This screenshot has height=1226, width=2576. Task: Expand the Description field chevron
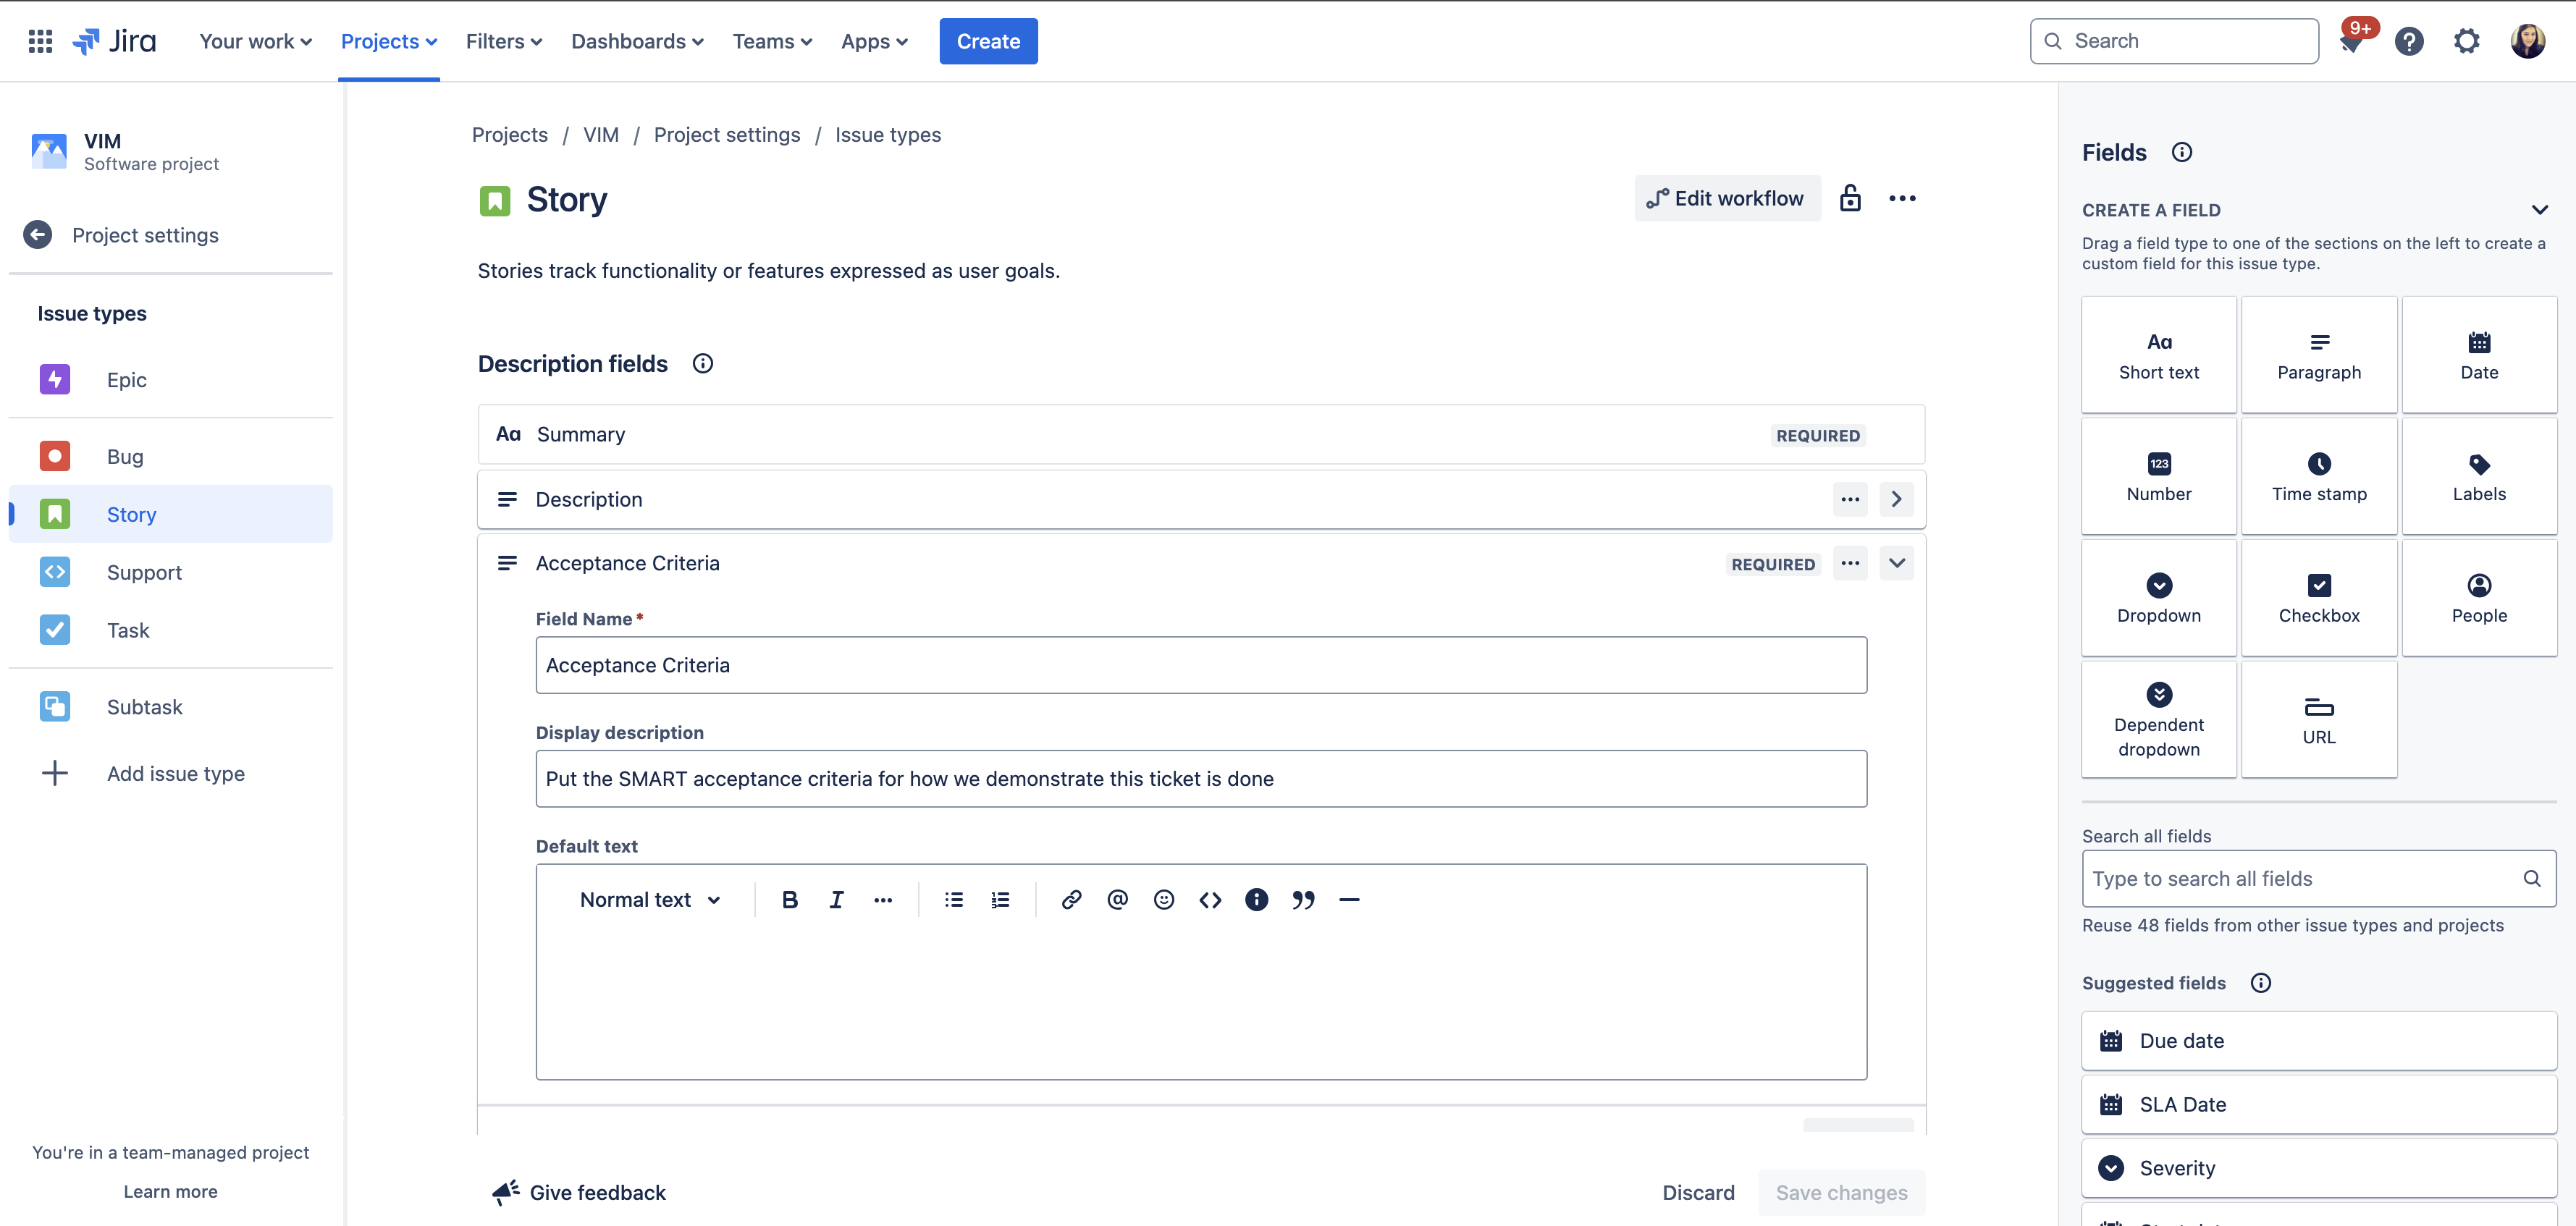click(1896, 499)
